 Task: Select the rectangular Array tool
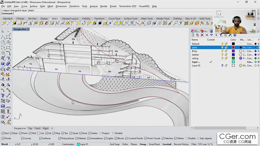point(3,111)
